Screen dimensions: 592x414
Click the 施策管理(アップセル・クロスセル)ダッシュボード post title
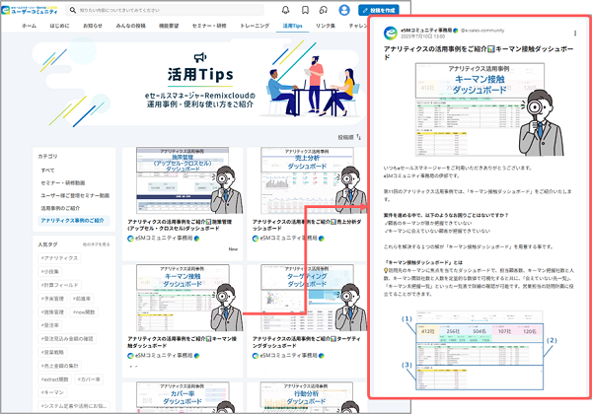pos(180,225)
